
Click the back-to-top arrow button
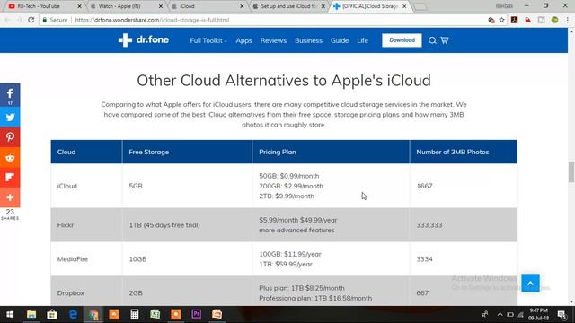pyautogui.click(x=530, y=283)
